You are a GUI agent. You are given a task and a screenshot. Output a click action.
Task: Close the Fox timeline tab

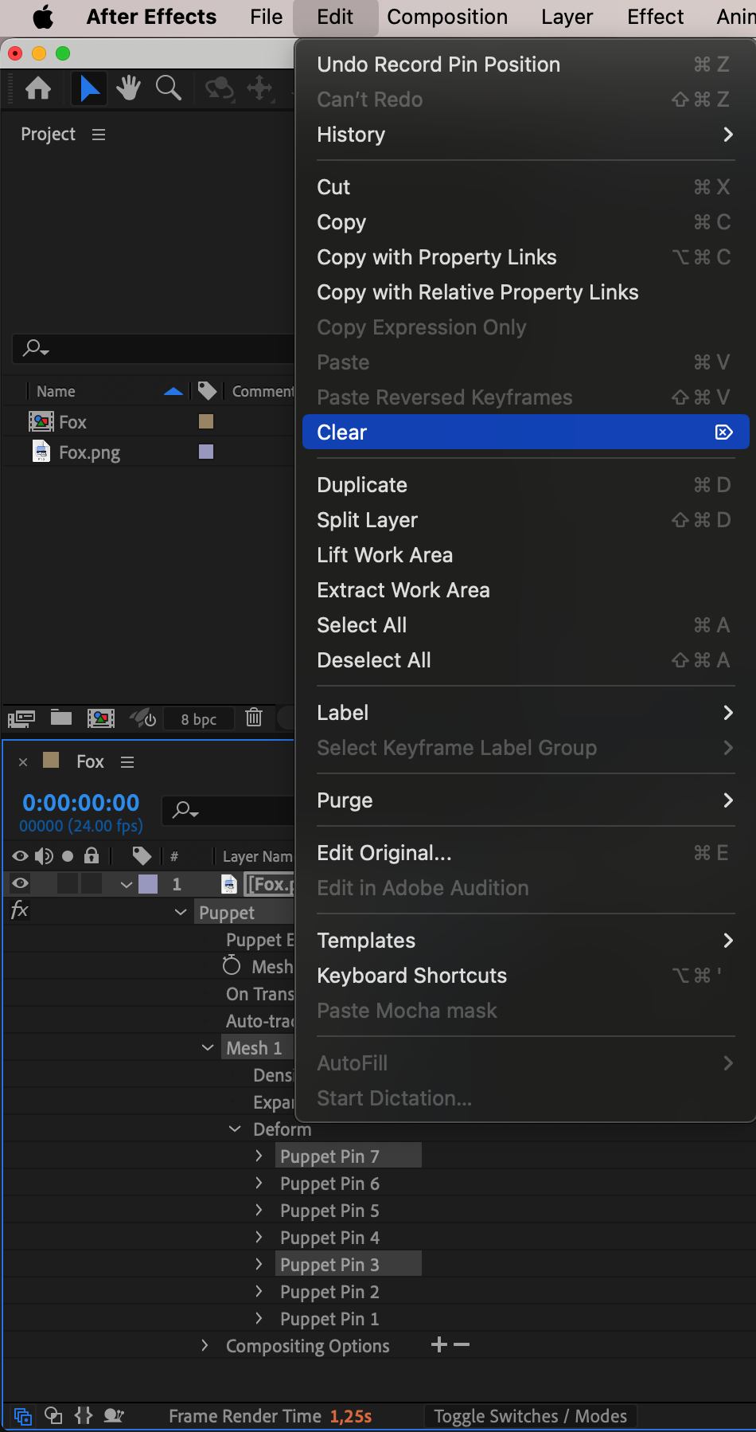[x=23, y=762]
